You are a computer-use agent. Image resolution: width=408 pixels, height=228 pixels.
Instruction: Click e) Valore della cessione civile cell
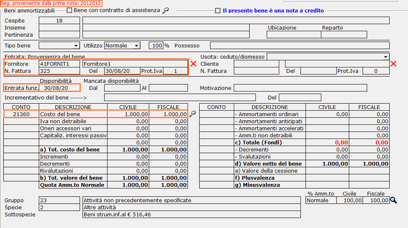coord(327,171)
